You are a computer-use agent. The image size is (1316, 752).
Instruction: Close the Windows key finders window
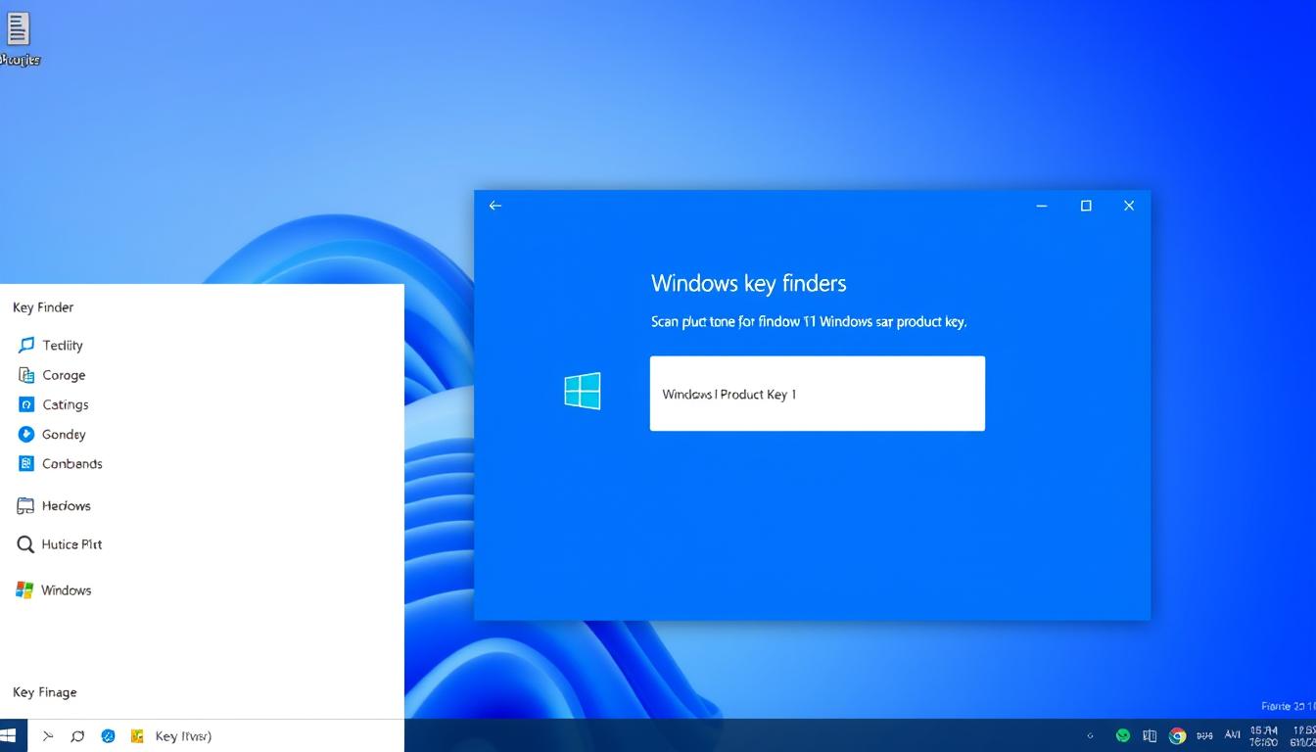pos(1129,206)
